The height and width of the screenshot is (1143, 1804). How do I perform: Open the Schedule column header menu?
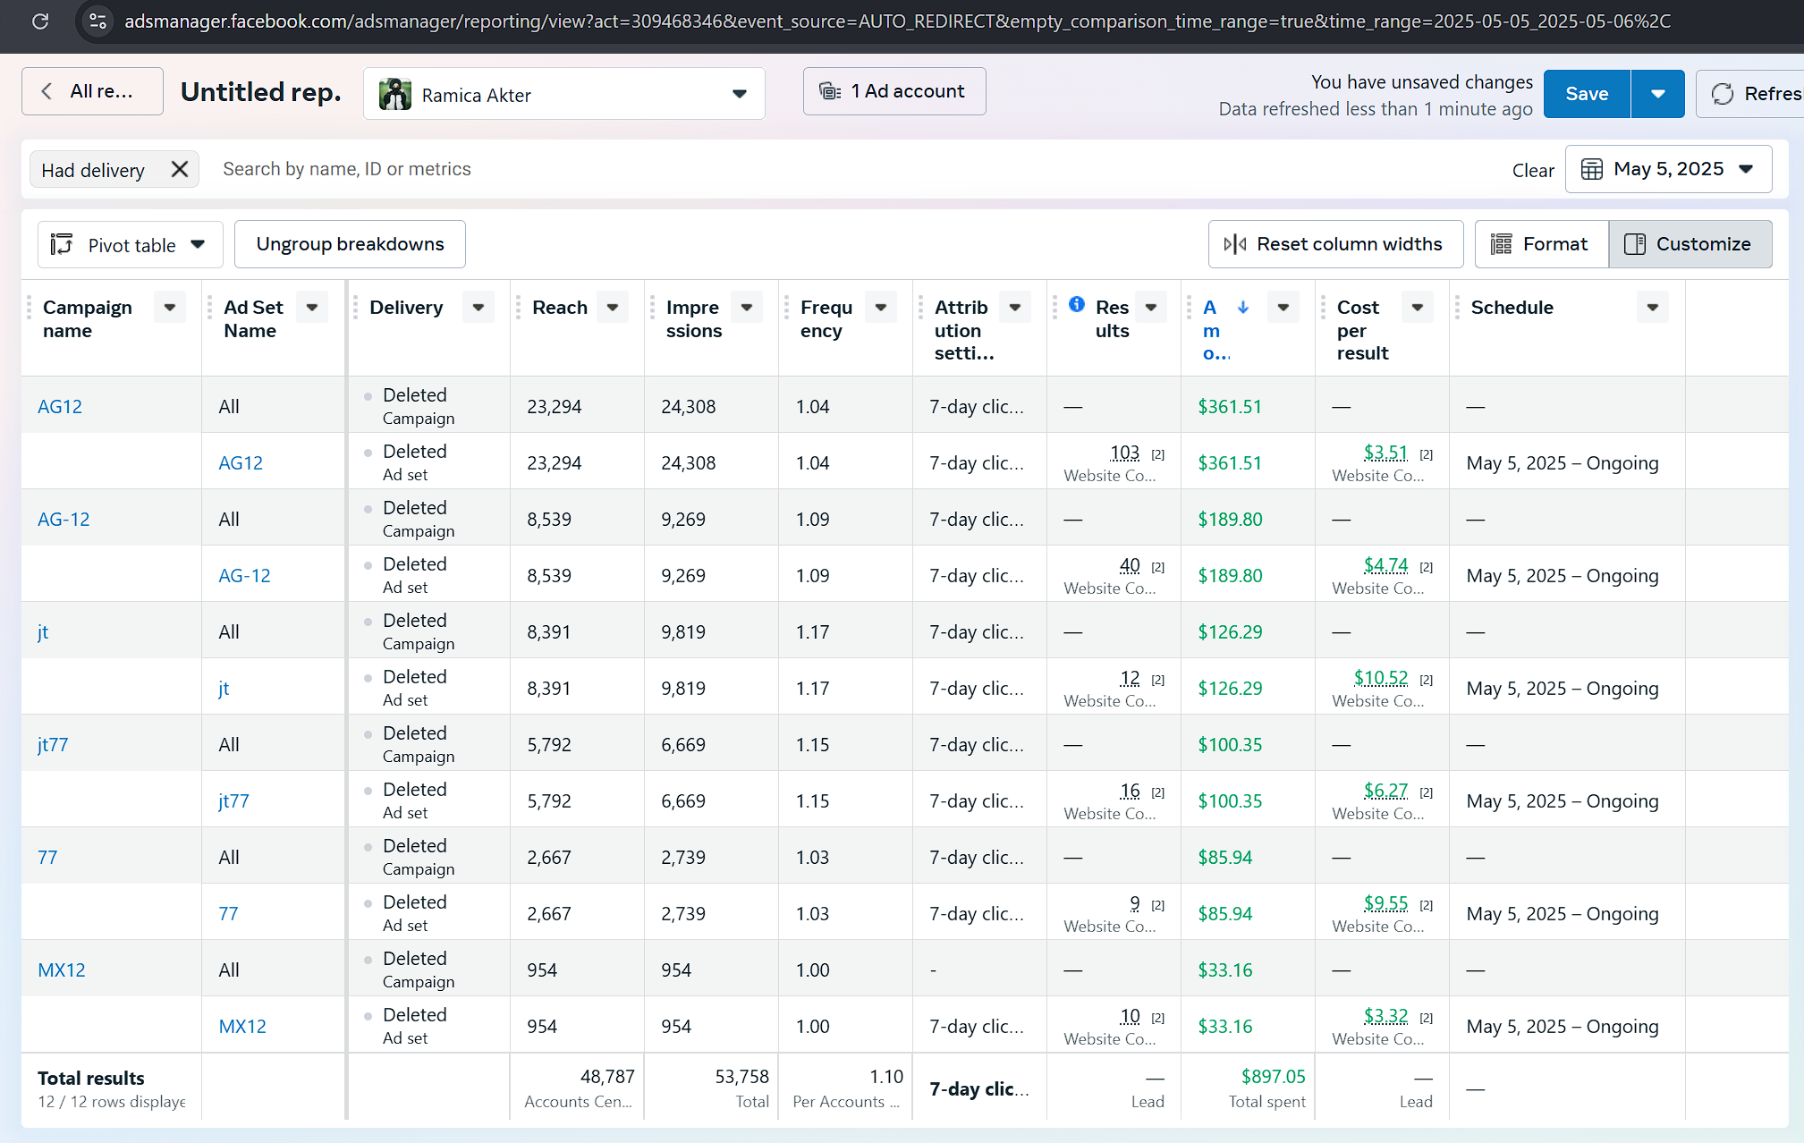1652,308
